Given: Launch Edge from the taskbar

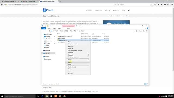Looking at the screenshot, I should pos(42,96).
